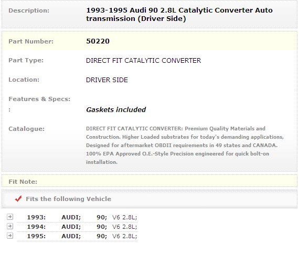The width and height of the screenshot is (299, 256).
Task: Click the Fit Note row
Action: [149, 181]
